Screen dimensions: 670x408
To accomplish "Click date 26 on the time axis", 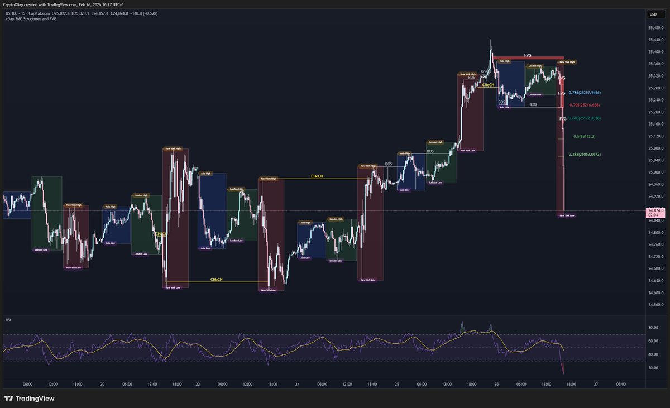I will tap(496, 384).
